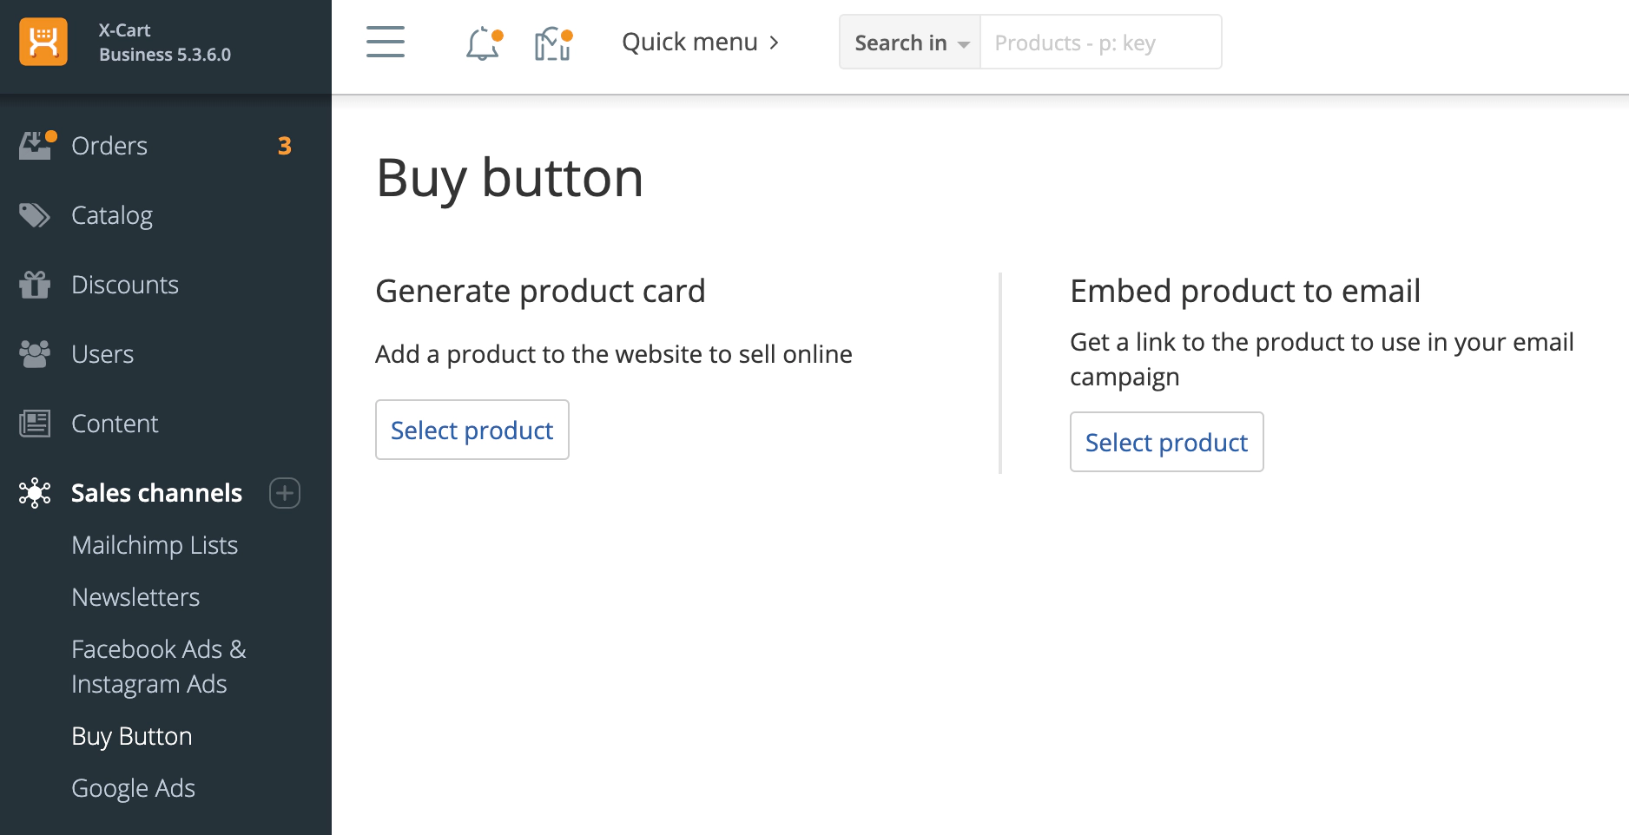
Task: Toggle the hamburger sidebar menu
Action: pos(386,42)
